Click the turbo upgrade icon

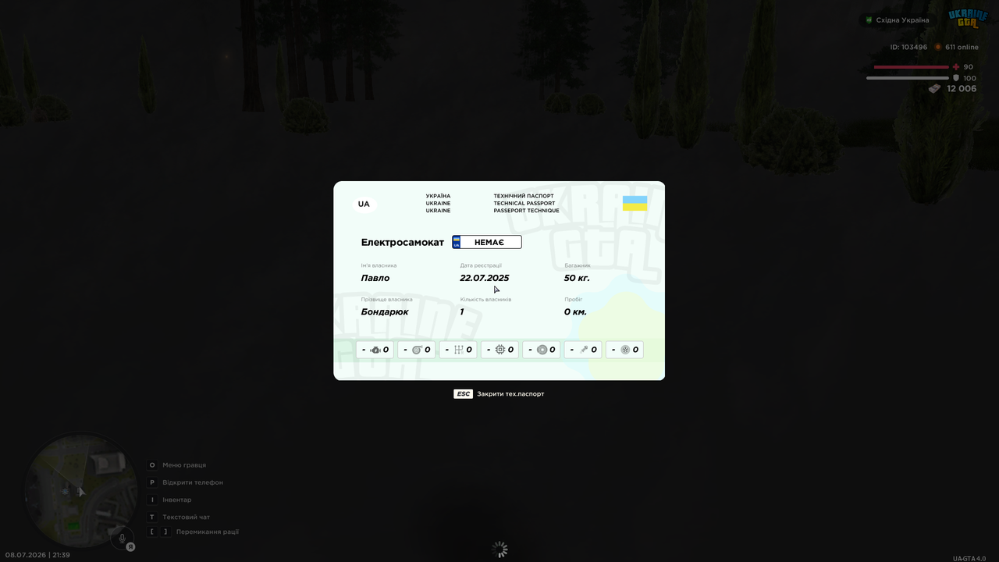pos(417,350)
